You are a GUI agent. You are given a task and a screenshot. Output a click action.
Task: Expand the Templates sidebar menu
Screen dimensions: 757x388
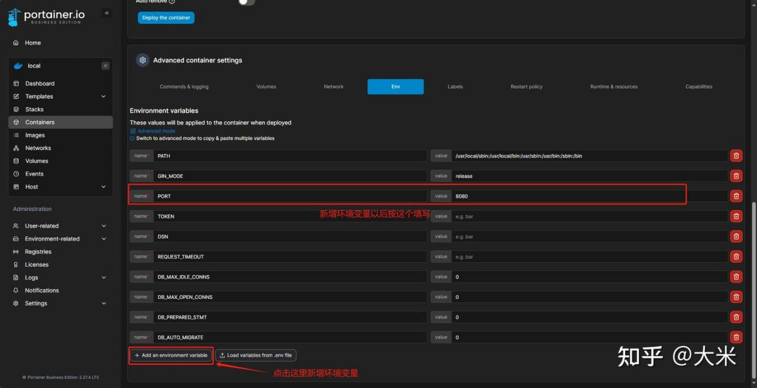coord(103,96)
